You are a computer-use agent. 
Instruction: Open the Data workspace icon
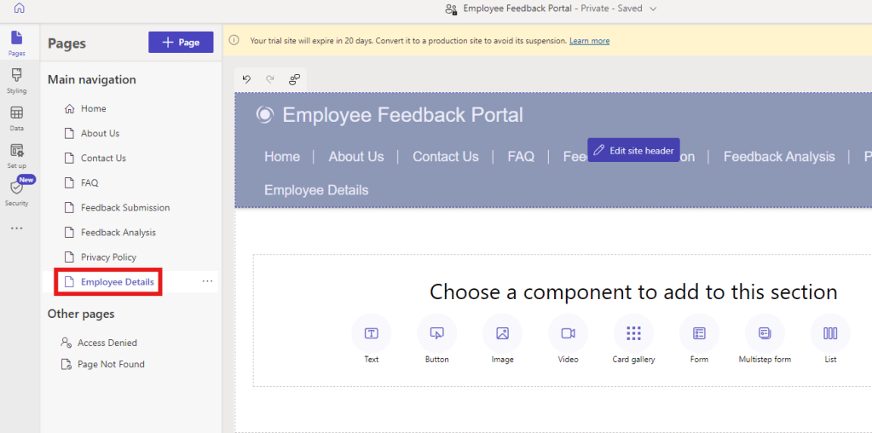tap(17, 118)
